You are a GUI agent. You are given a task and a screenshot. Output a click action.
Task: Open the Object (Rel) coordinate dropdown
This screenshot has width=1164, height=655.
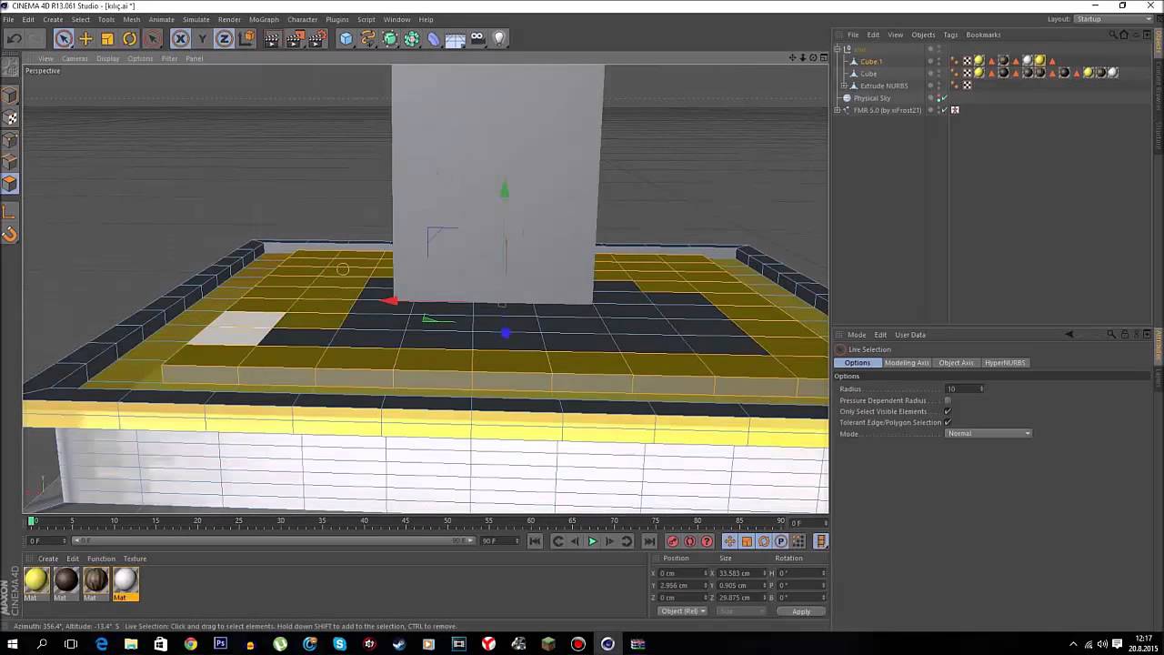683,611
